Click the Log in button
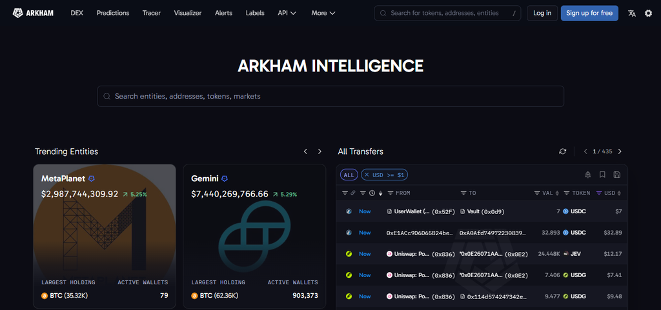This screenshot has width=661, height=310. tap(542, 13)
